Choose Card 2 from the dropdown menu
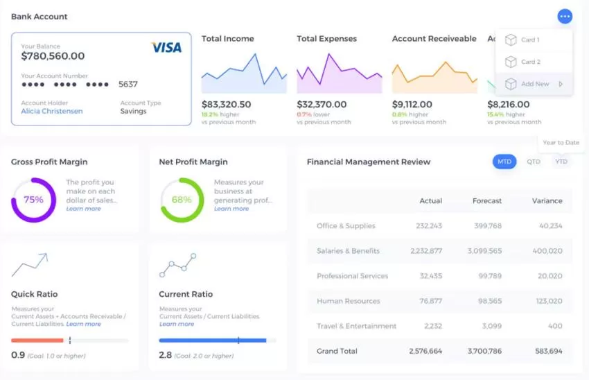Viewport: 589px width, 380px height. (530, 62)
